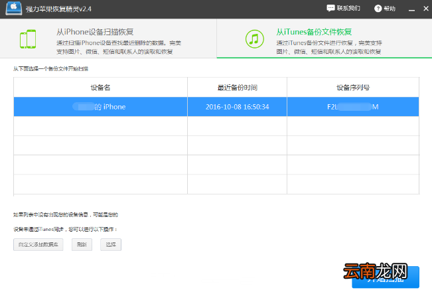
Task: Close the 强力苹果恢复精灵 window
Action: [x=426, y=9]
